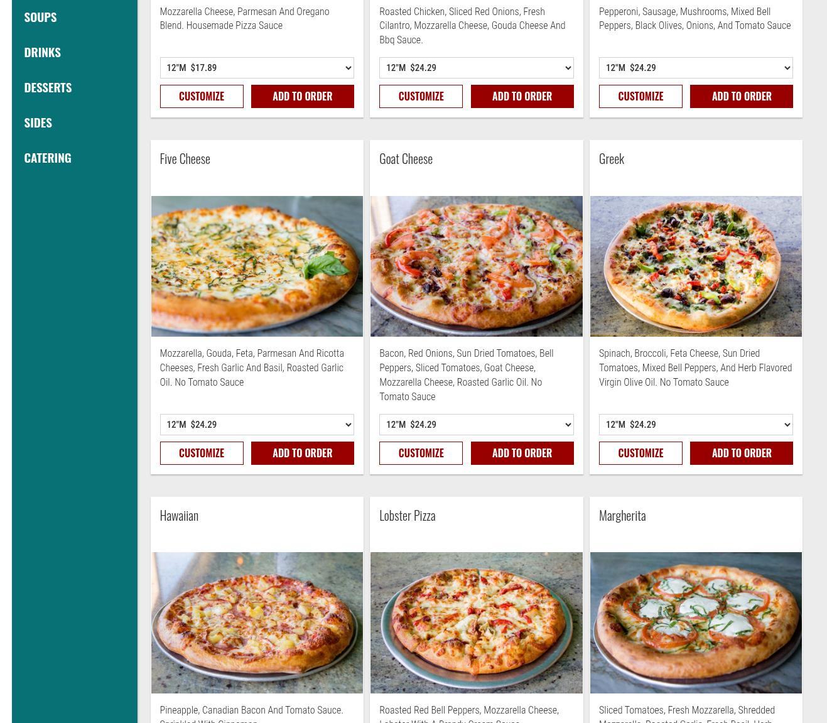The height and width of the screenshot is (723, 827).
Task: Open the Catering sidebar link
Action: pyautogui.click(x=48, y=158)
